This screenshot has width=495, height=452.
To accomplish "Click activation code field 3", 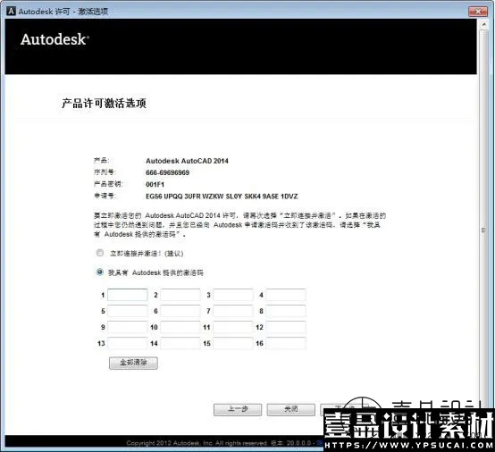I will (x=233, y=295).
